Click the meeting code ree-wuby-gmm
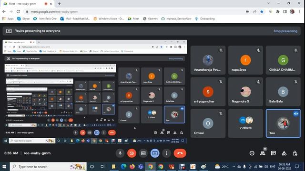305x171 pixels. (x=37, y=153)
